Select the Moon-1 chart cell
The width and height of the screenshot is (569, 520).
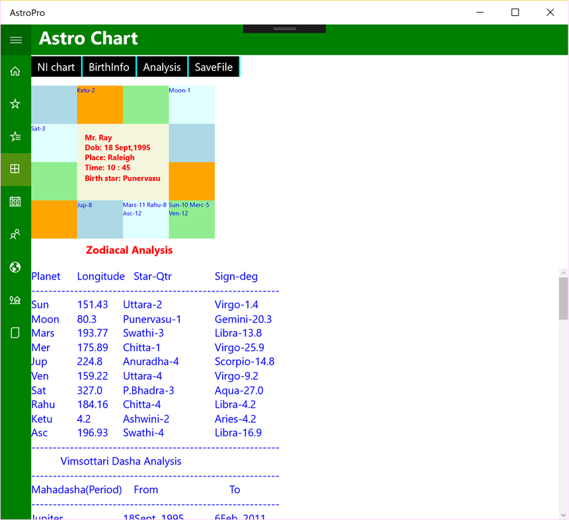192,104
